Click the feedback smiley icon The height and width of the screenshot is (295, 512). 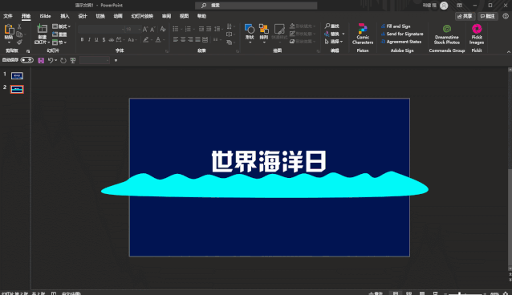[x=506, y=16]
